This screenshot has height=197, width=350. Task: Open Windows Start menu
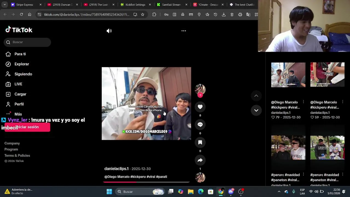pos(109,192)
